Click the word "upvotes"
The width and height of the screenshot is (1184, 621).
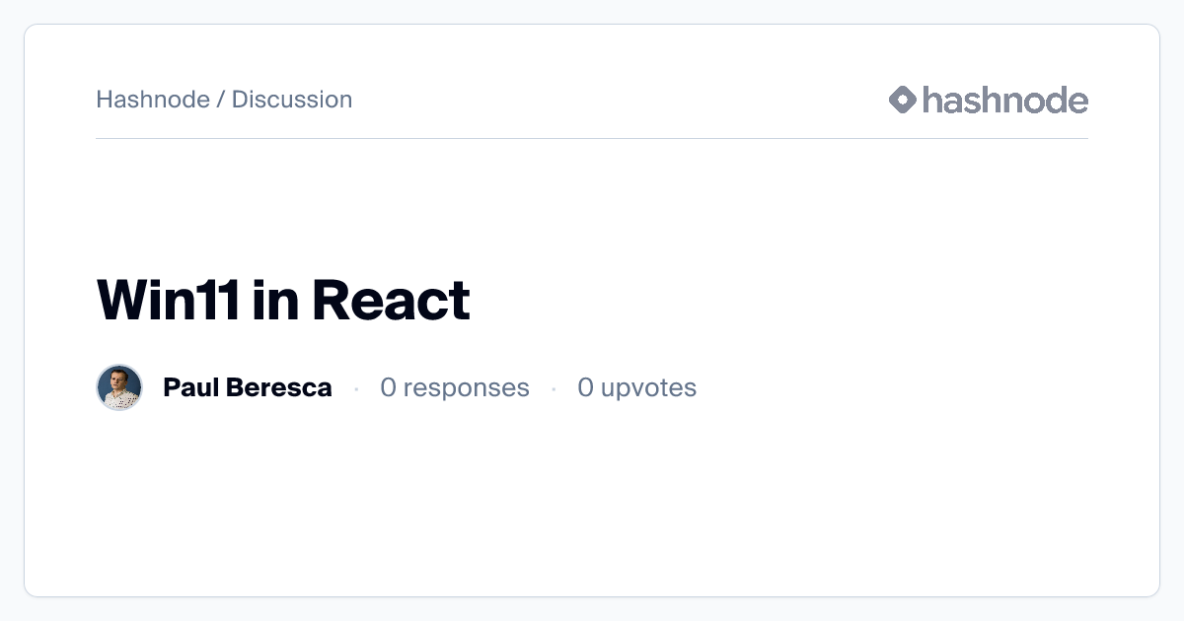click(648, 387)
